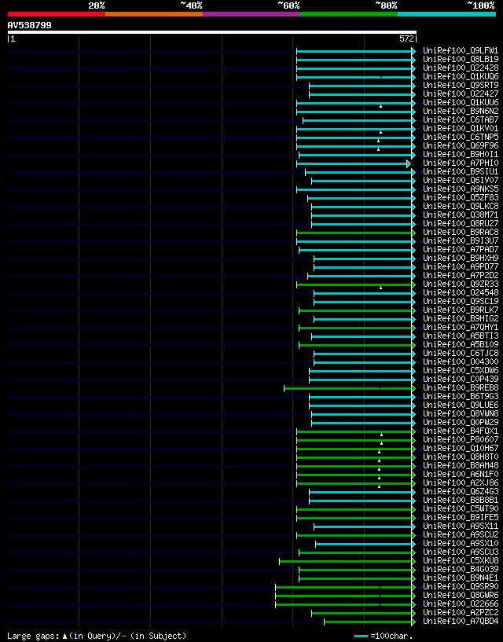View UniRef100_A5BTI3 alignment
The height and width of the screenshot is (642, 503).
pos(461,336)
